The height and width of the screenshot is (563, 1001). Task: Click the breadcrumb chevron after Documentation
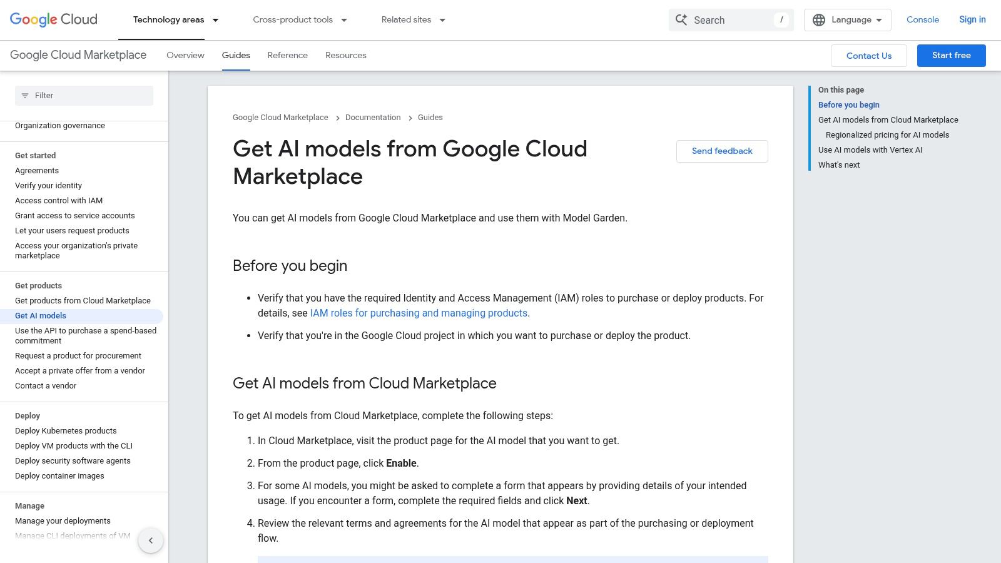(410, 118)
